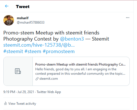Screen dimensions: 137x110
Task: Open the three-dot more options menu
Action: tap(127, 17)
